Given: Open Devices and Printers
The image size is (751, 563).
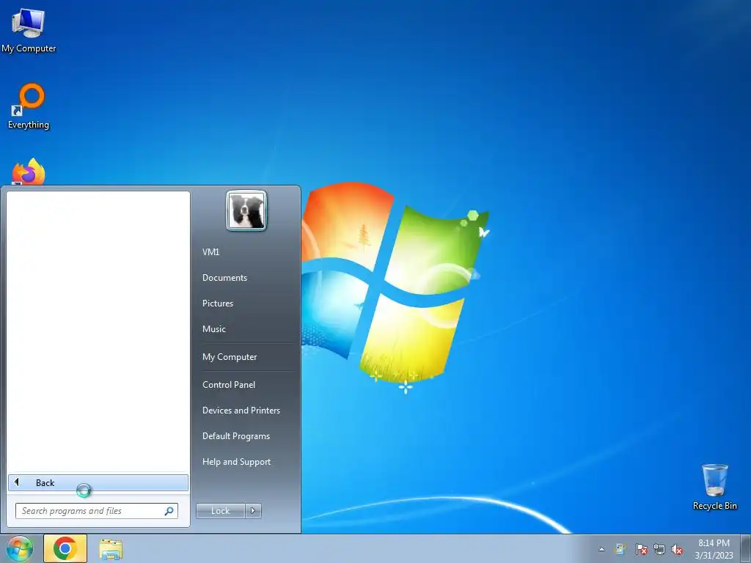Looking at the screenshot, I should pos(241,411).
